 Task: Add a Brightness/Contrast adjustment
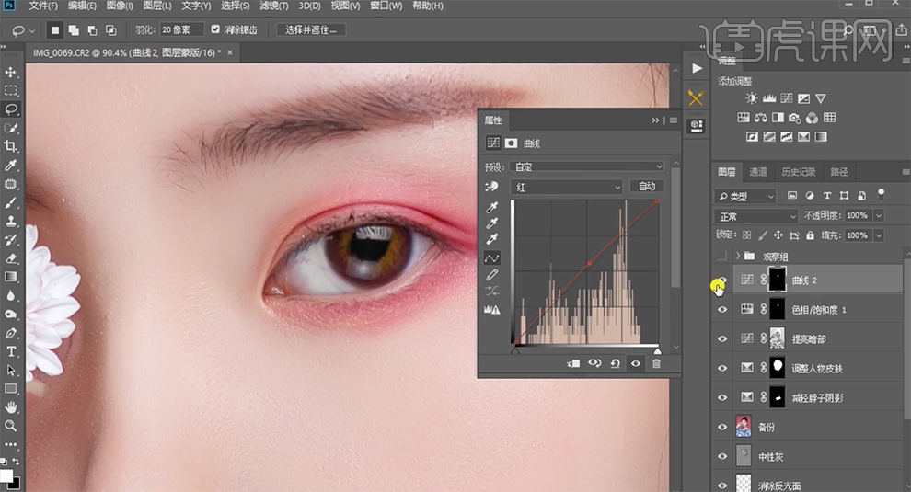pyautogui.click(x=752, y=98)
